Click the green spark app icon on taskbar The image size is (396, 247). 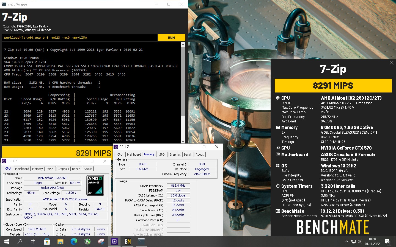click(x=87, y=242)
